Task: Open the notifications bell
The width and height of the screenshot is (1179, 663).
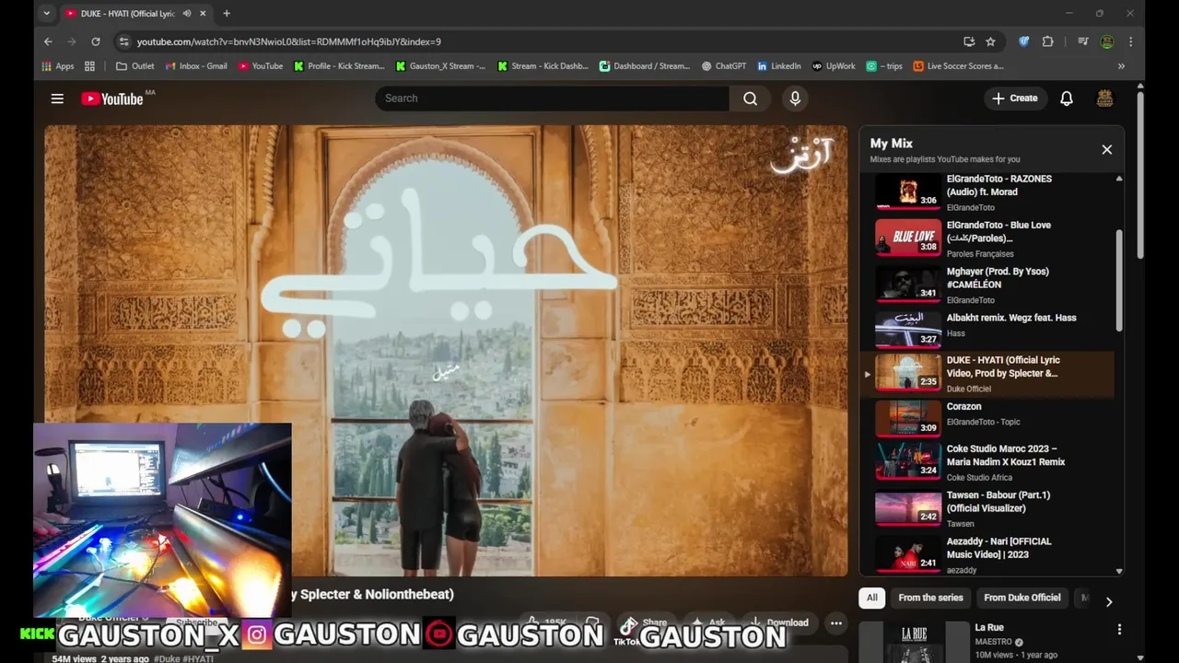Action: [x=1066, y=99]
